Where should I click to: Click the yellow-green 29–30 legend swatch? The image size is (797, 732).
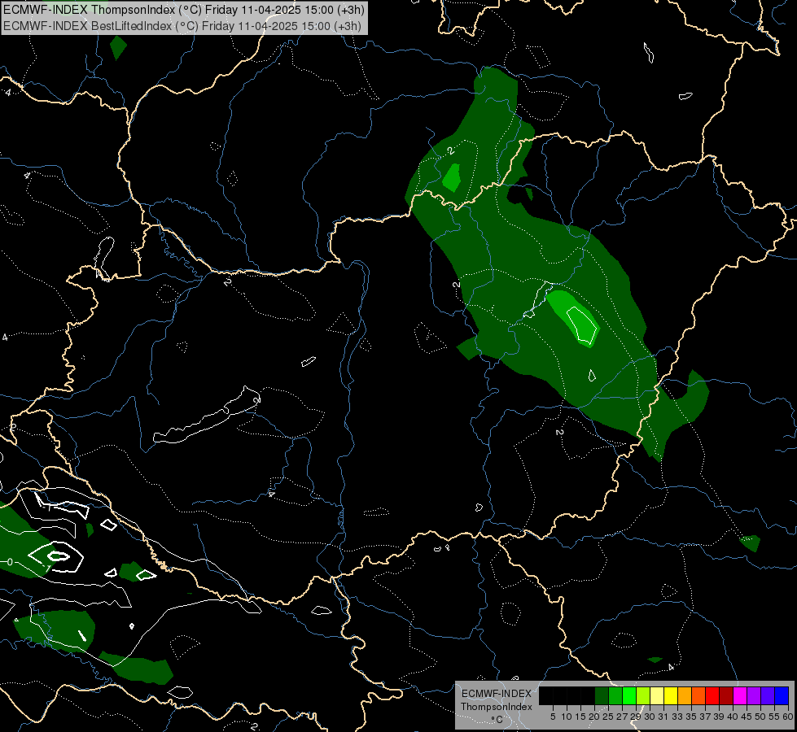[643, 695]
